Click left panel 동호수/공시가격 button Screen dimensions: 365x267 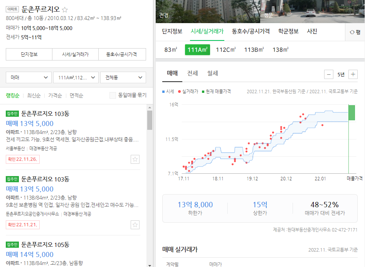pyautogui.click(x=122, y=54)
